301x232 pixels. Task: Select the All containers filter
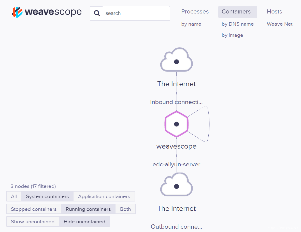pos(14,196)
